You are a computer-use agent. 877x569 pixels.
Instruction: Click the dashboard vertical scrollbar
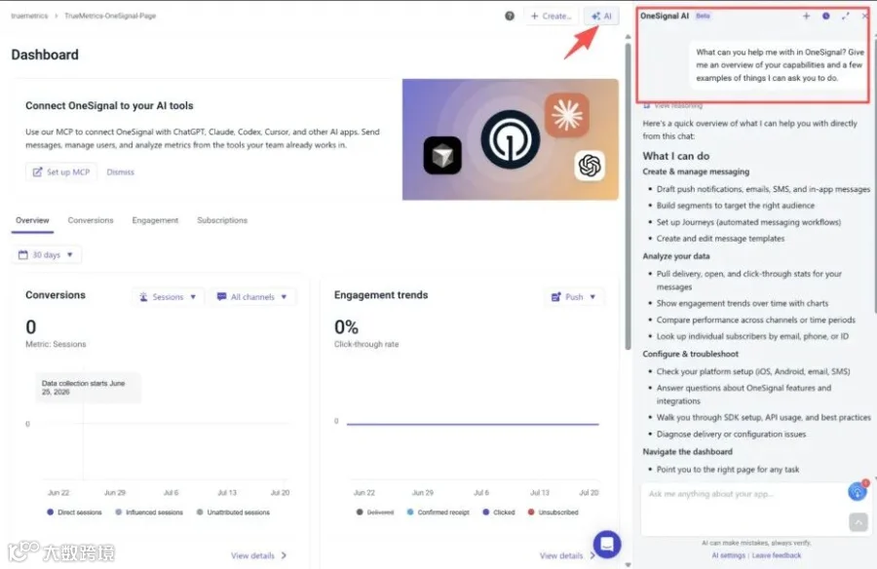tap(628, 196)
